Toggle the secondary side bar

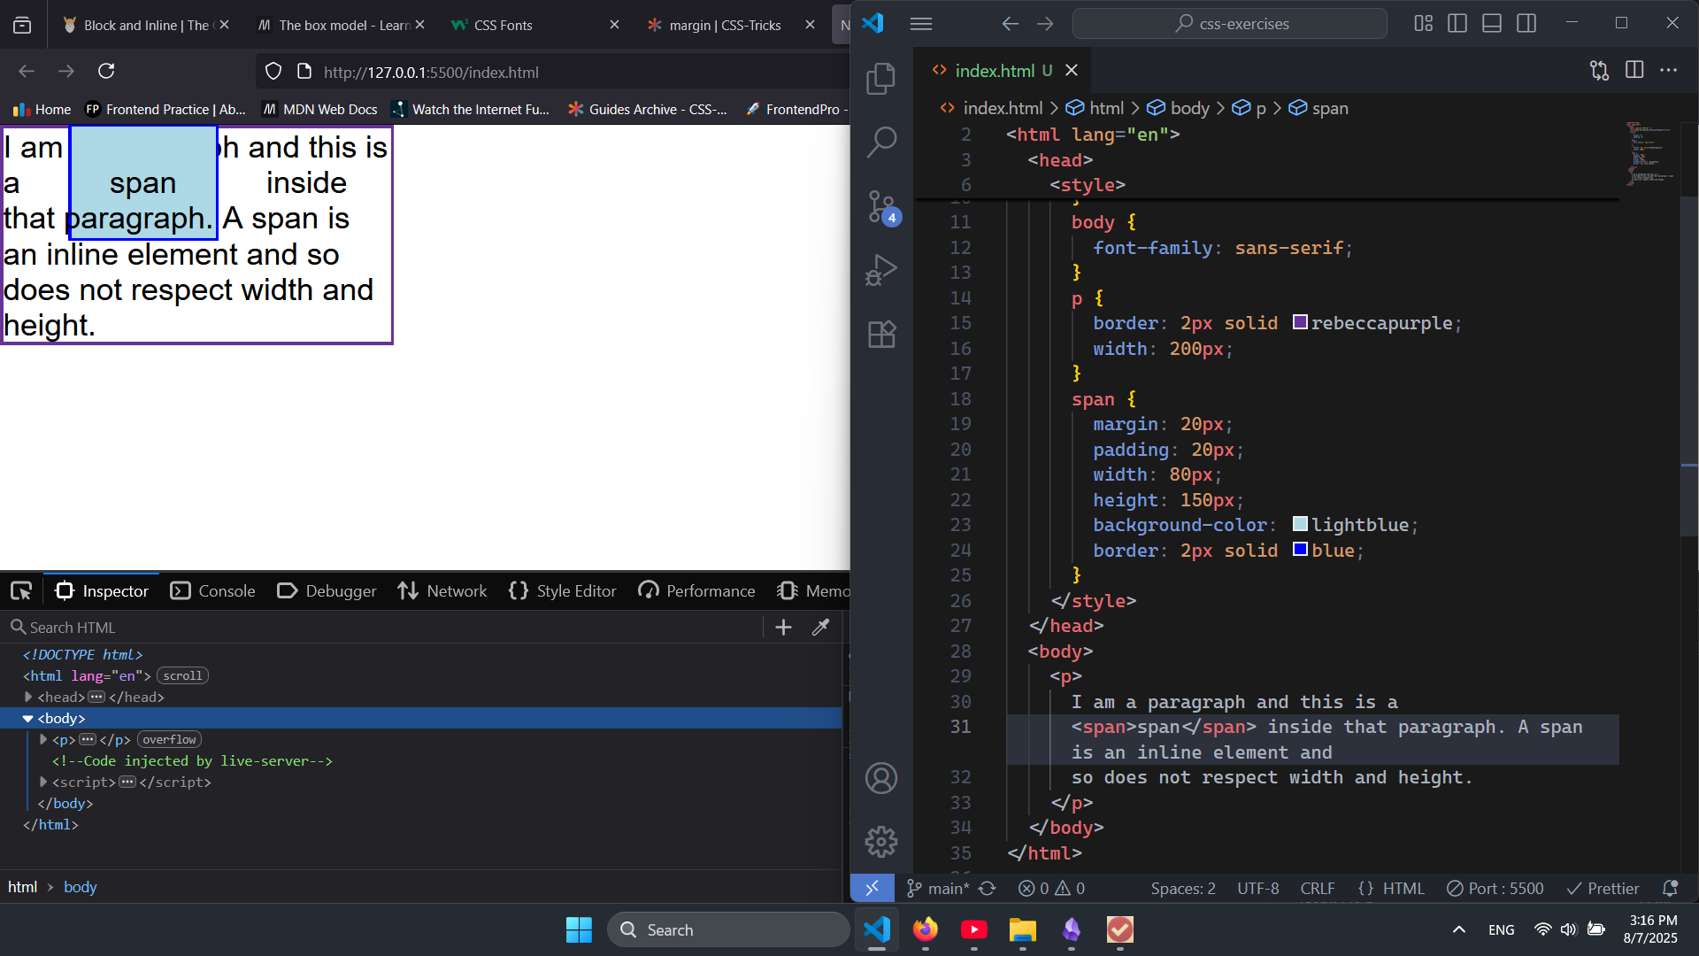click(x=1526, y=24)
